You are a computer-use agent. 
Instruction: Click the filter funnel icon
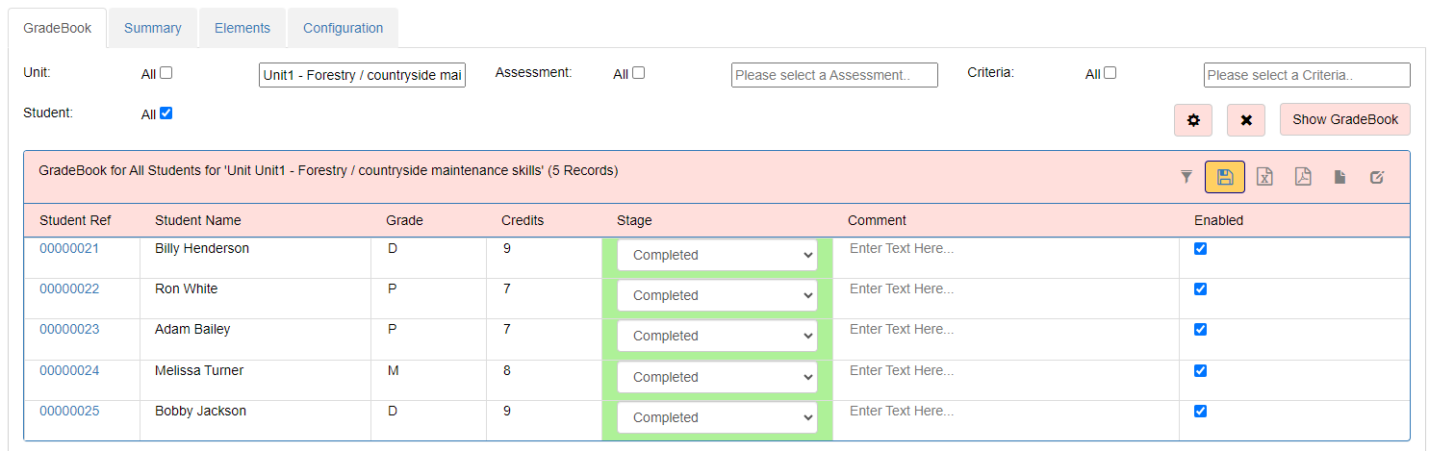click(1187, 177)
